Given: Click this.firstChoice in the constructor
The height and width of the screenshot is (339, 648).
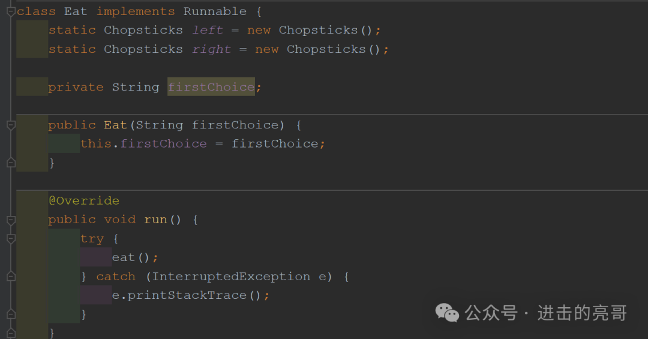Looking at the screenshot, I should point(143,144).
